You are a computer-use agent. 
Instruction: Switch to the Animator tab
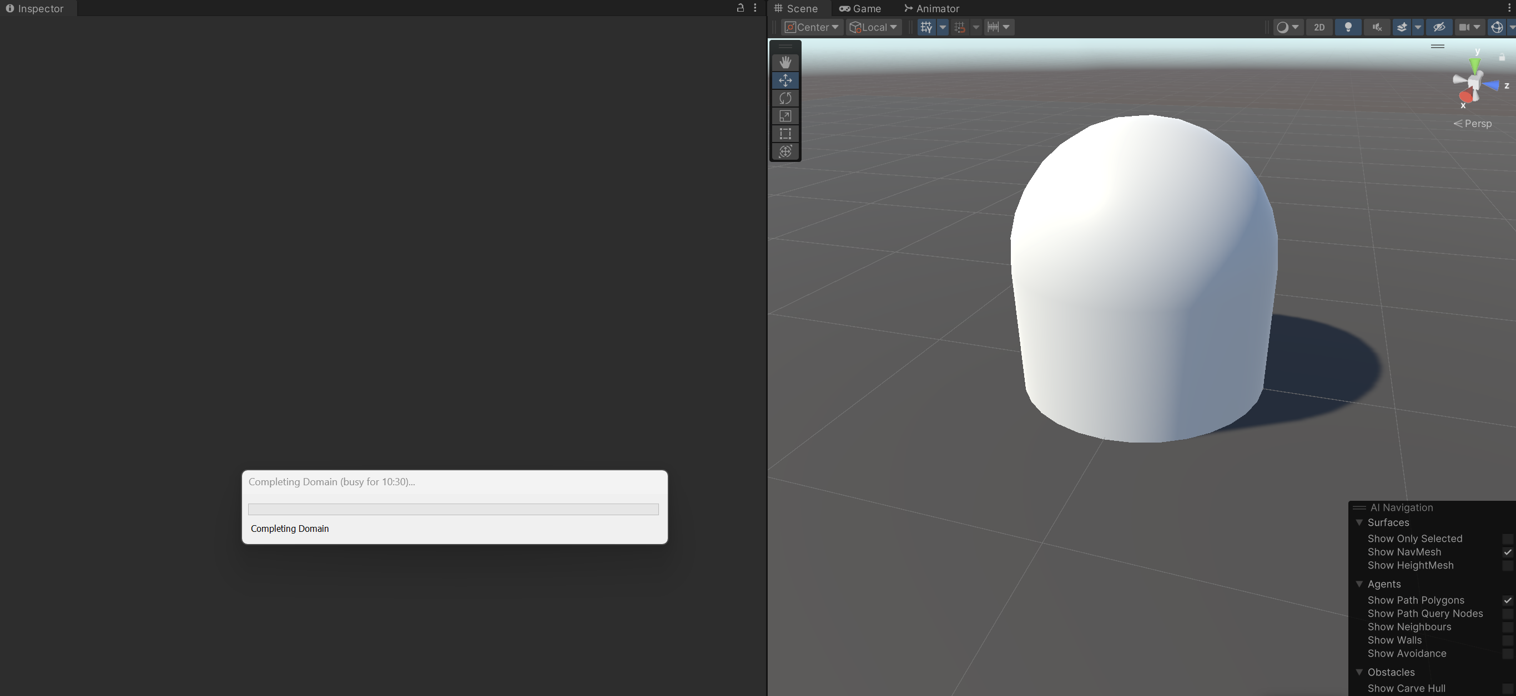coord(931,8)
